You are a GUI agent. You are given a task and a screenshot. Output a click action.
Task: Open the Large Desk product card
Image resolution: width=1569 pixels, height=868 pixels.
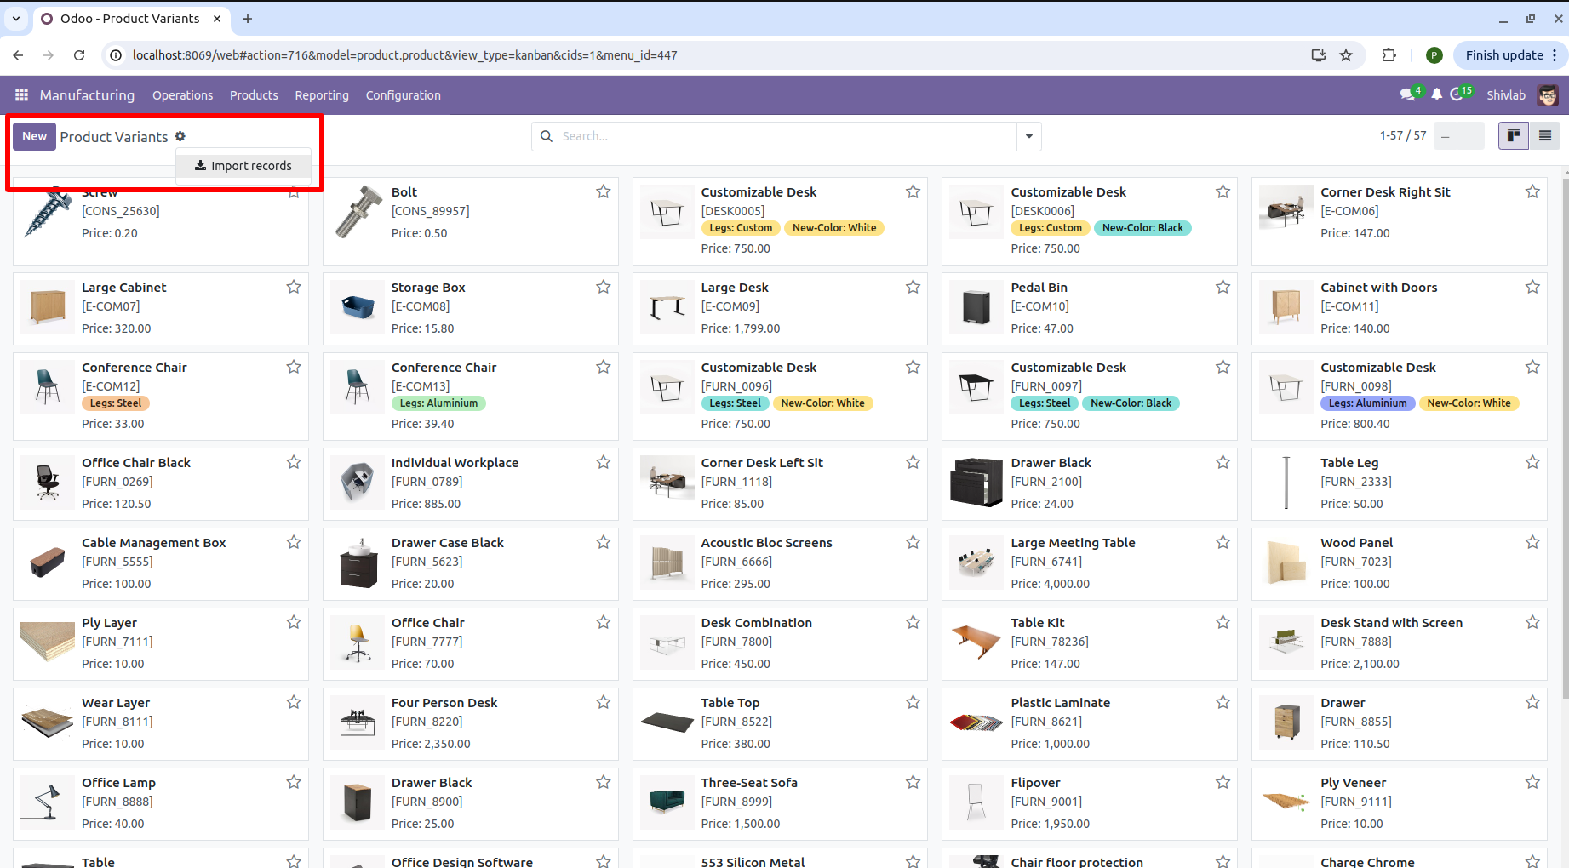[780, 308]
